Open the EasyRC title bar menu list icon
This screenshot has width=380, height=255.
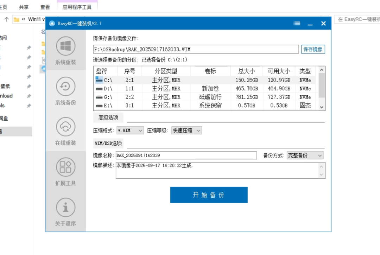click(297, 24)
